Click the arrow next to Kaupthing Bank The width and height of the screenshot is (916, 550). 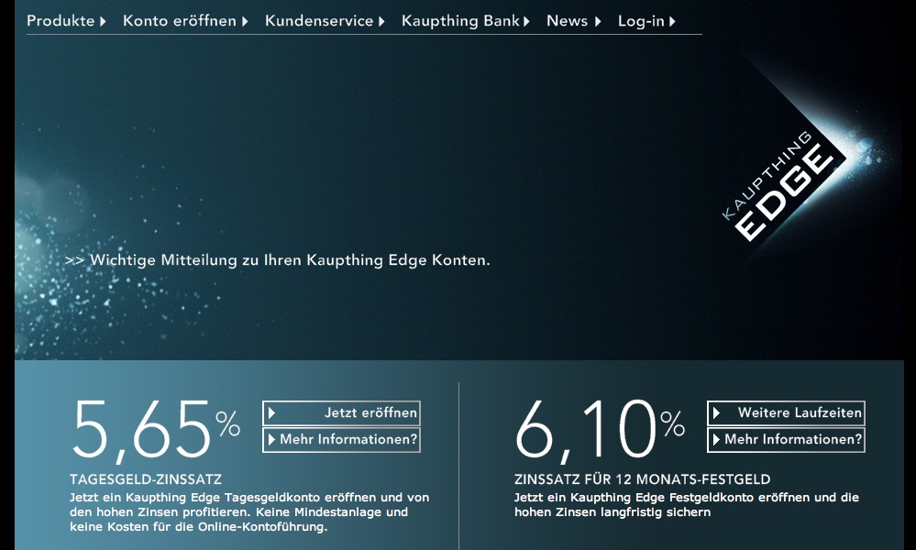526,22
